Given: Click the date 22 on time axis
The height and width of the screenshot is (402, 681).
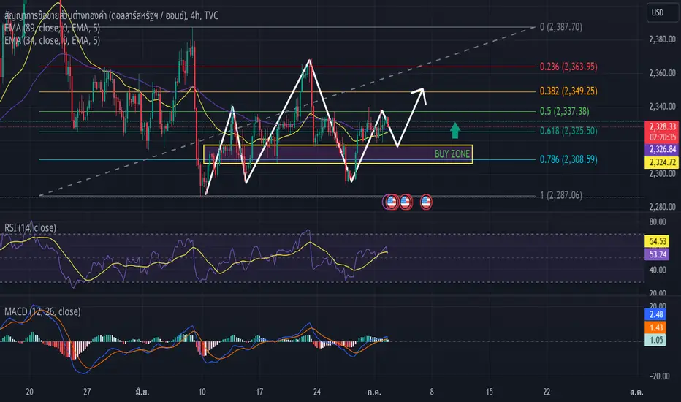Looking at the screenshot, I should (547, 392).
